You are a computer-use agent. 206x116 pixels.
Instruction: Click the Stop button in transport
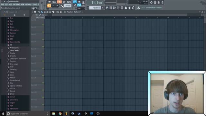[x=57, y=6]
